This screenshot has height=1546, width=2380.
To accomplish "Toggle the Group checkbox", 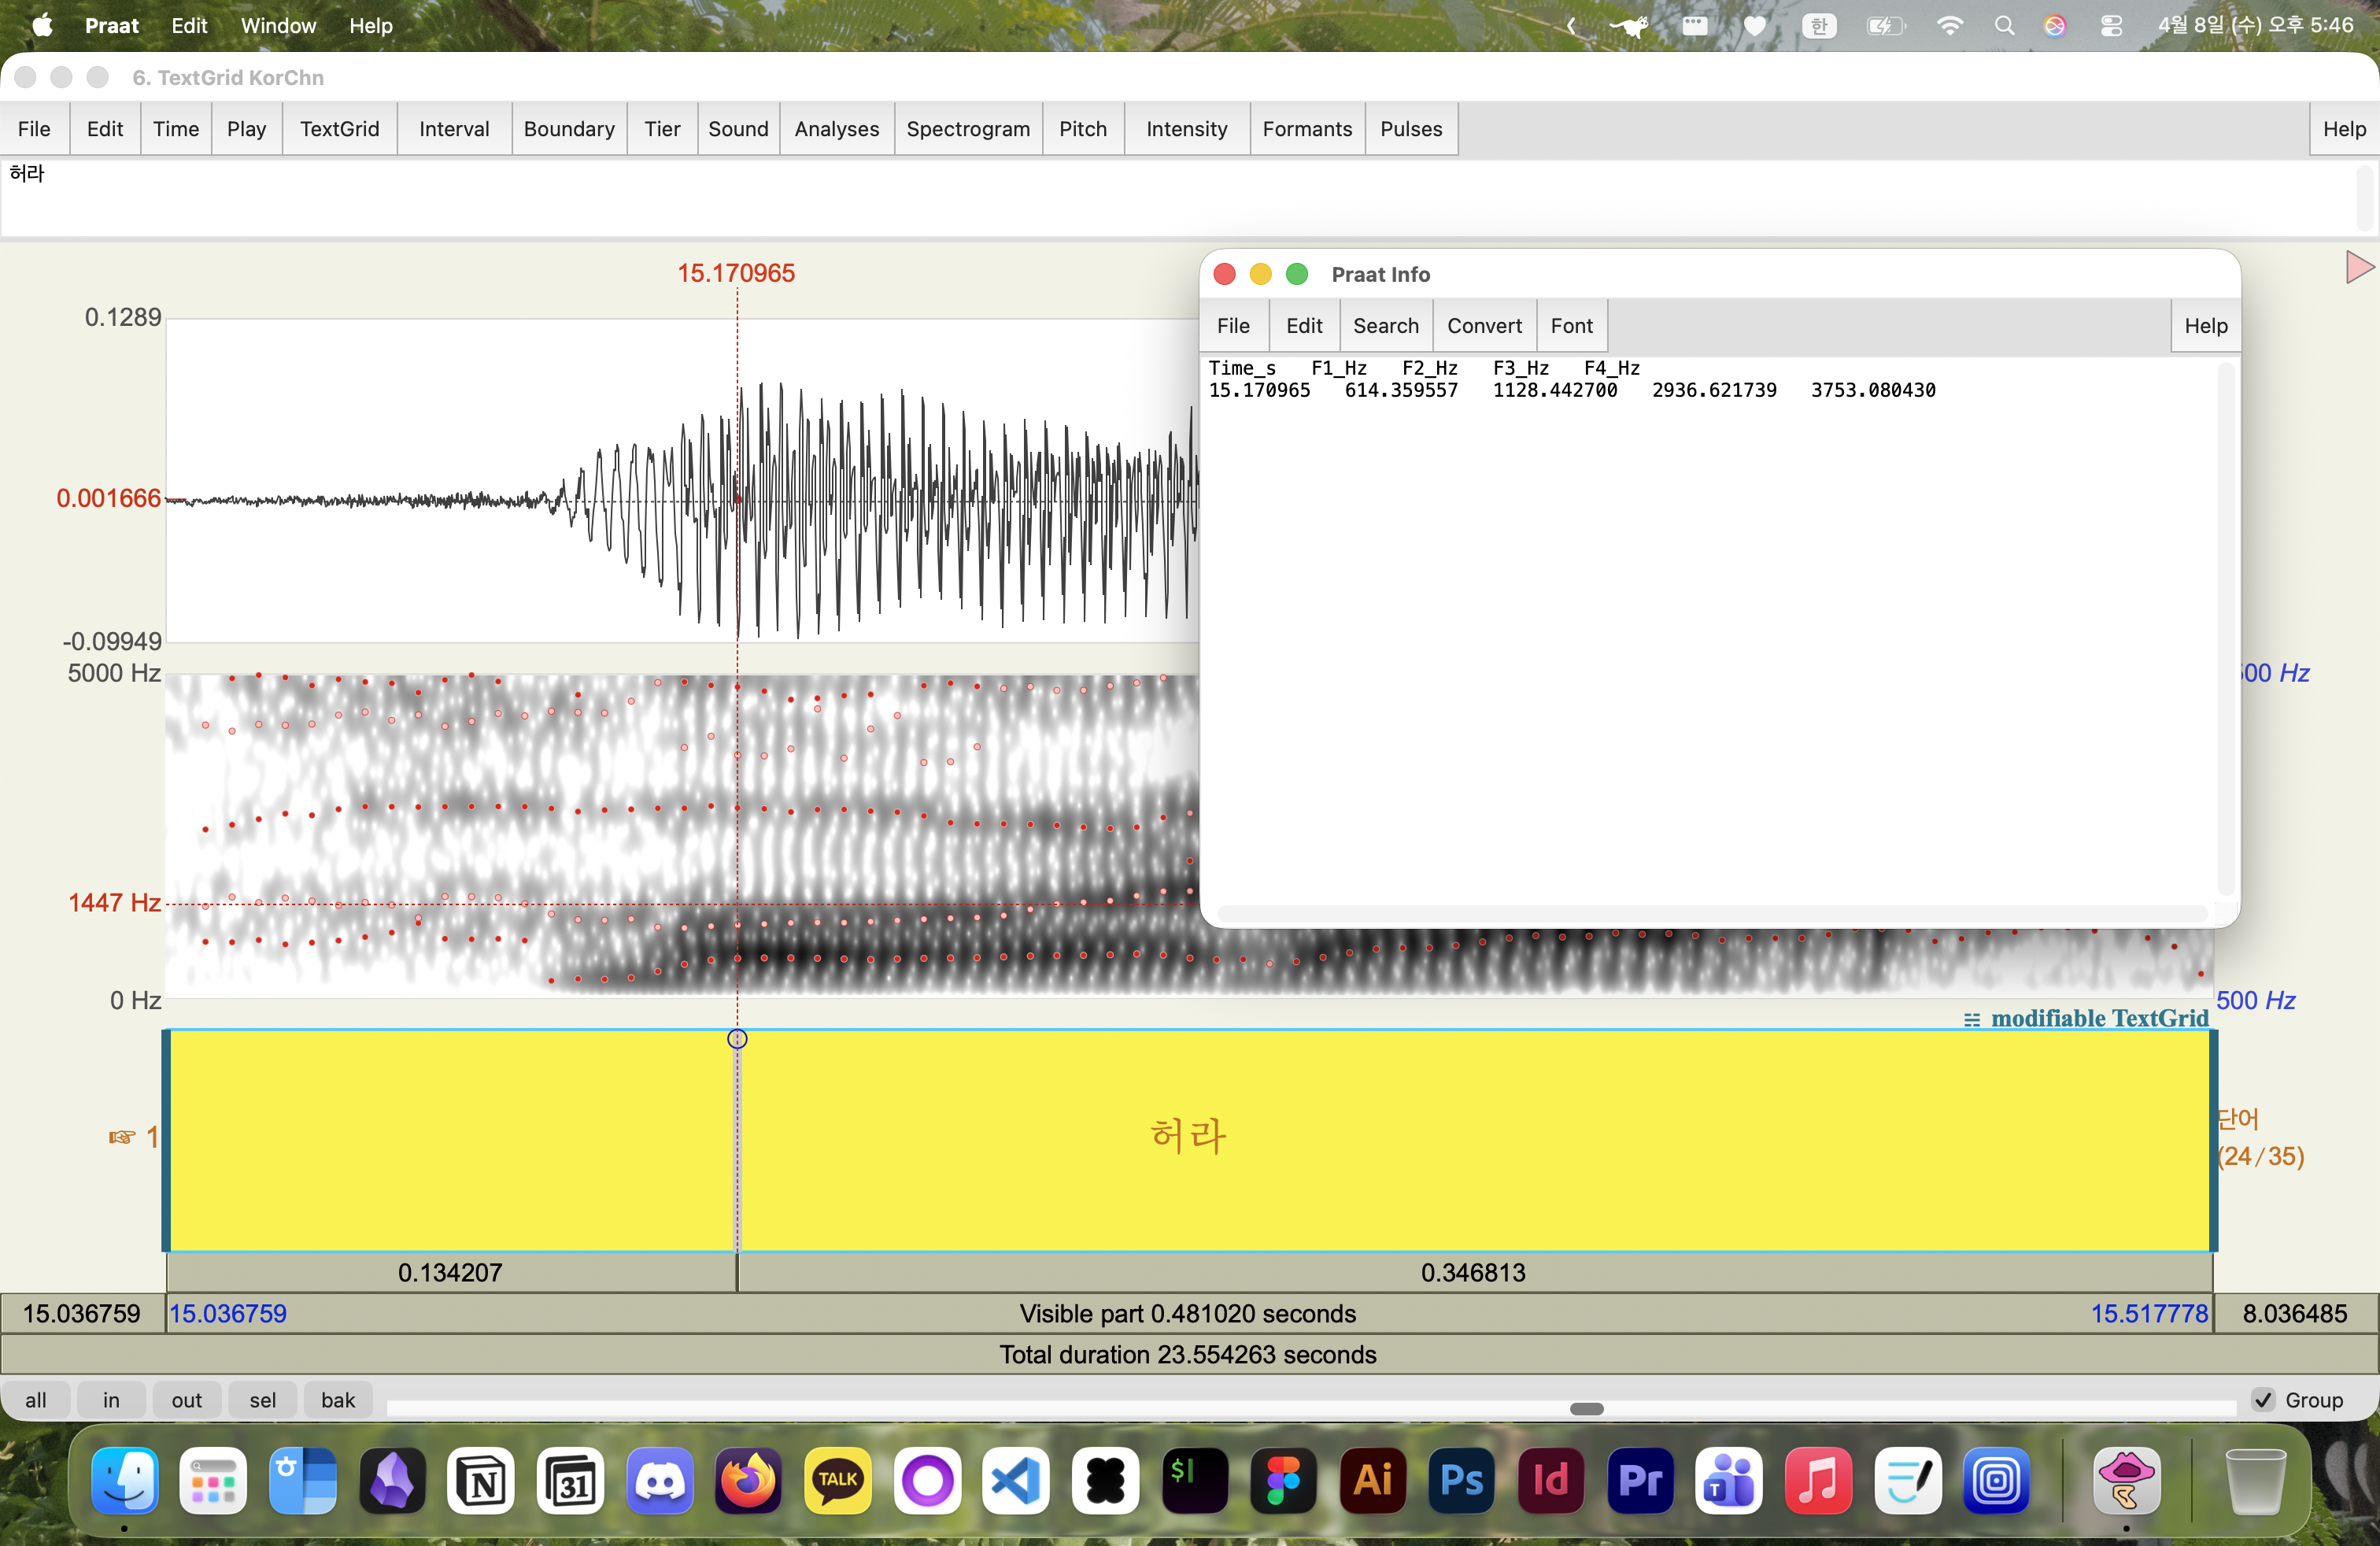I will (2264, 1400).
